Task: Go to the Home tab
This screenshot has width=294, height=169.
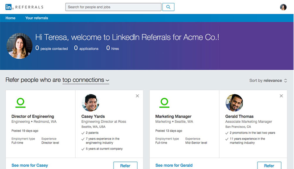Action: point(11,18)
